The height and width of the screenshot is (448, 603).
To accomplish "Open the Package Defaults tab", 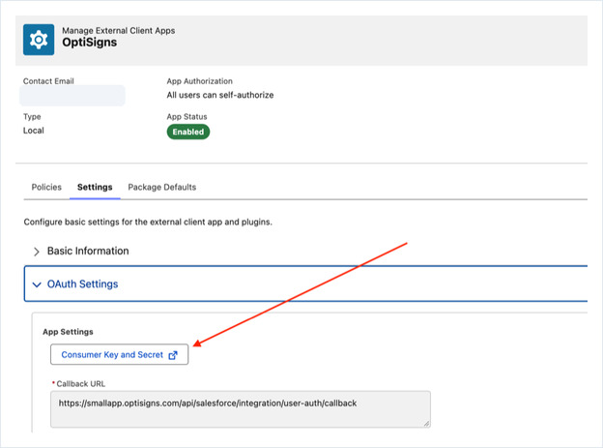I will click(162, 187).
